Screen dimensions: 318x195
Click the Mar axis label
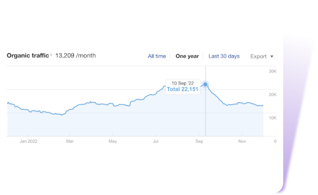click(x=70, y=141)
